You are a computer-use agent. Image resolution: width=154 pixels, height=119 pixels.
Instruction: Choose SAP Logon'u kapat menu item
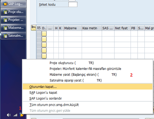click(x=87, y=92)
